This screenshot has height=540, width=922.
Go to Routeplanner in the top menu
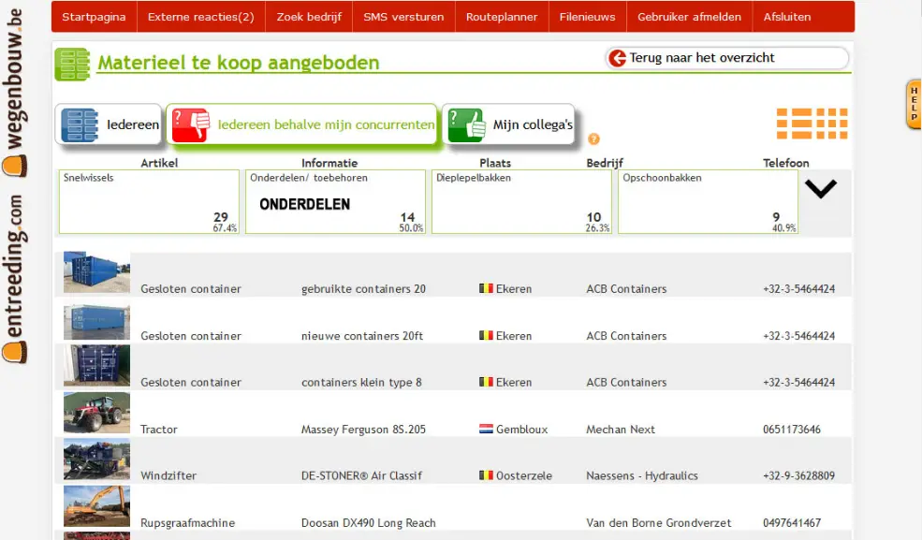point(502,17)
